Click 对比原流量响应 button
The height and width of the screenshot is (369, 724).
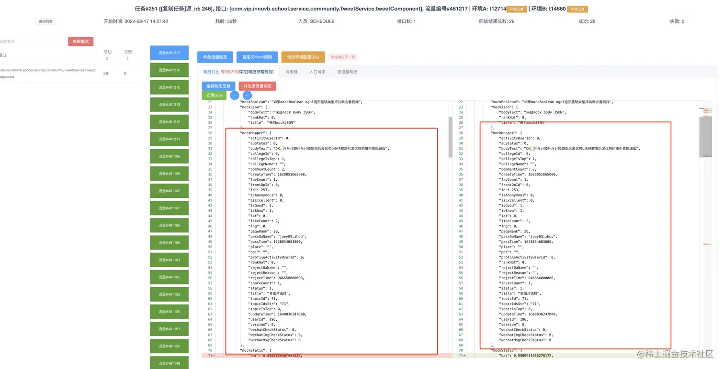coord(258,86)
